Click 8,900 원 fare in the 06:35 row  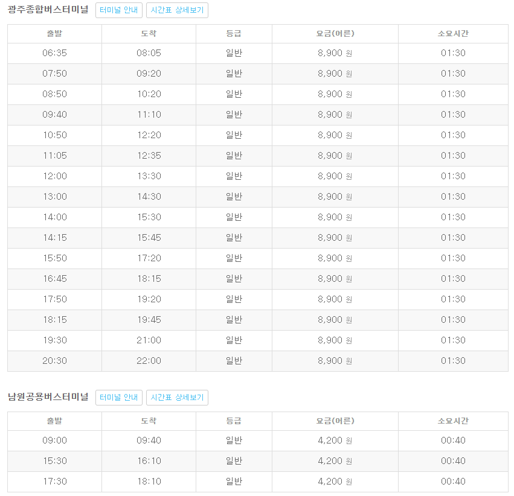(x=335, y=53)
